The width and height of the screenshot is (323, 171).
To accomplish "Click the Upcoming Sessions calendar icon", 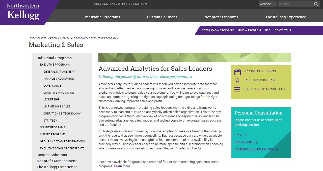I will (237, 72).
